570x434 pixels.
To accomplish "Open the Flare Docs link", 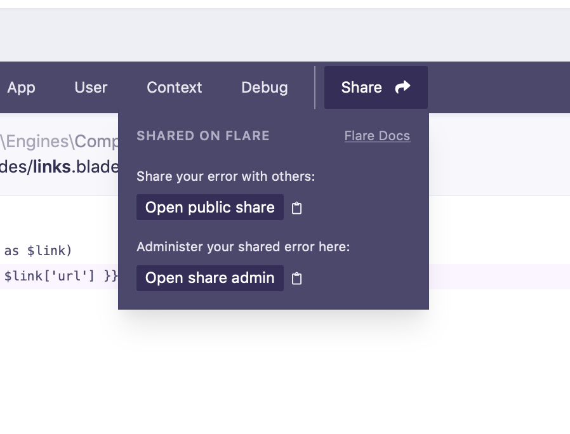I will tap(377, 136).
